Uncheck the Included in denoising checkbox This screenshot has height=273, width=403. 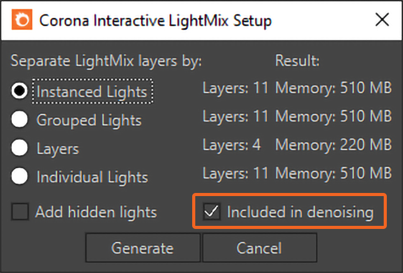point(211,212)
